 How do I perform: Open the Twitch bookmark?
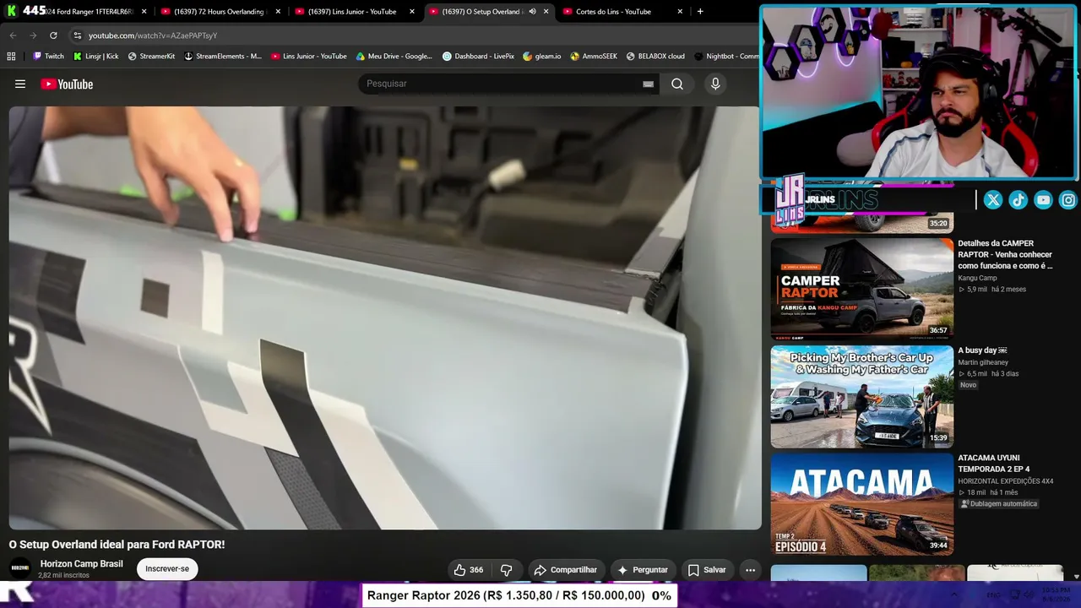tap(48, 57)
